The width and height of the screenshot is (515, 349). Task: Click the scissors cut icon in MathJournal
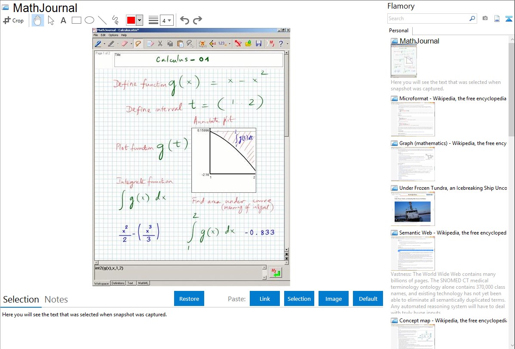[160, 43]
